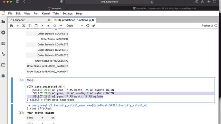Click the JupyterLab logo icon
Screen dimensions: 221x124
pyautogui.click(x=3, y=13)
